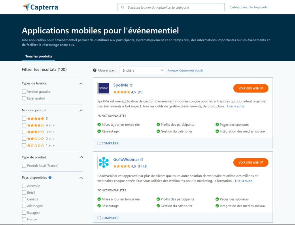The width and height of the screenshot is (295, 225).
Task: Enable the Produit local (France) filter
Action: (24, 166)
